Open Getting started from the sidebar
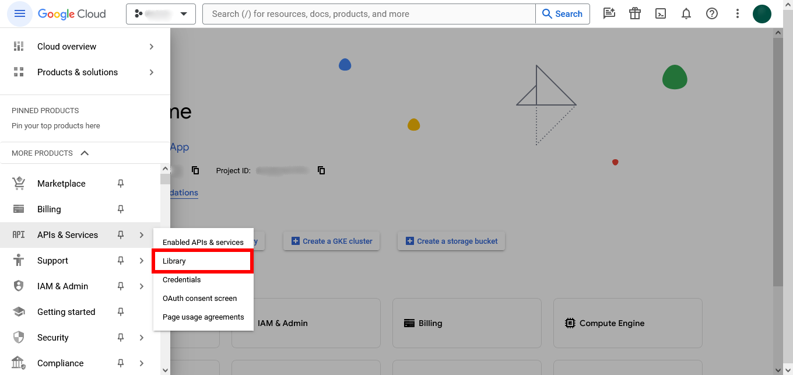This screenshot has height=375, width=793. tap(66, 312)
